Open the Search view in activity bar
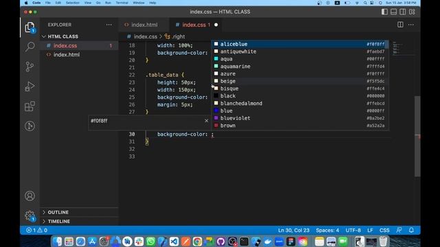Screen dimensions: 440x247 [x=30, y=47]
